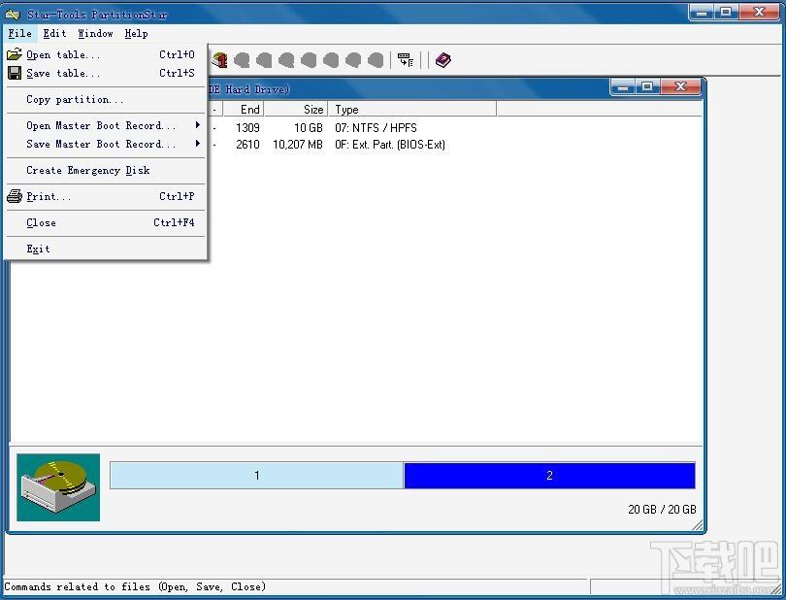Select hard drive 1 toolbar icon
The image size is (786, 600).
(219, 60)
